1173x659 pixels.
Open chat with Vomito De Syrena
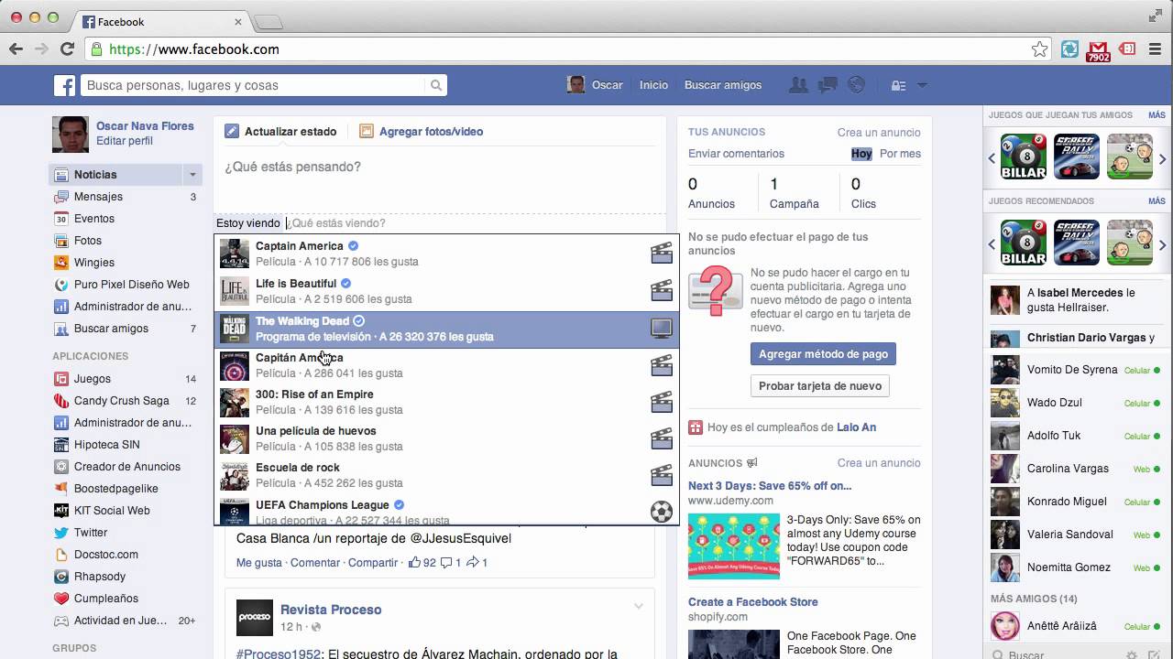click(x=1075, y=370)
